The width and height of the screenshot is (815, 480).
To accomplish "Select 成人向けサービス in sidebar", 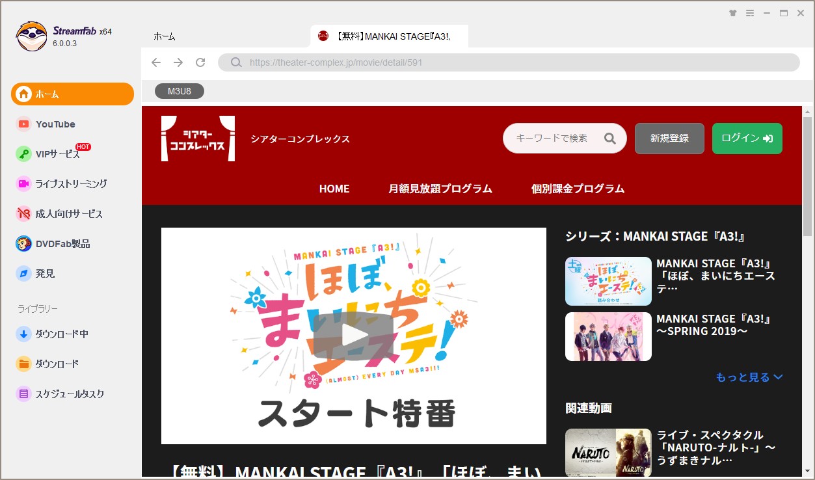I will click(x=59, y=213).
